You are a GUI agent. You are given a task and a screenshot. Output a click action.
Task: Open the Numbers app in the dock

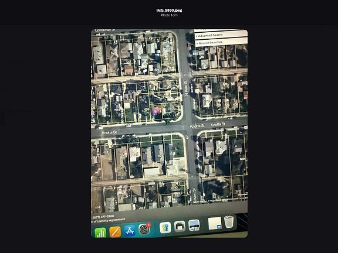pyautogui.click(x=100, y=233)
